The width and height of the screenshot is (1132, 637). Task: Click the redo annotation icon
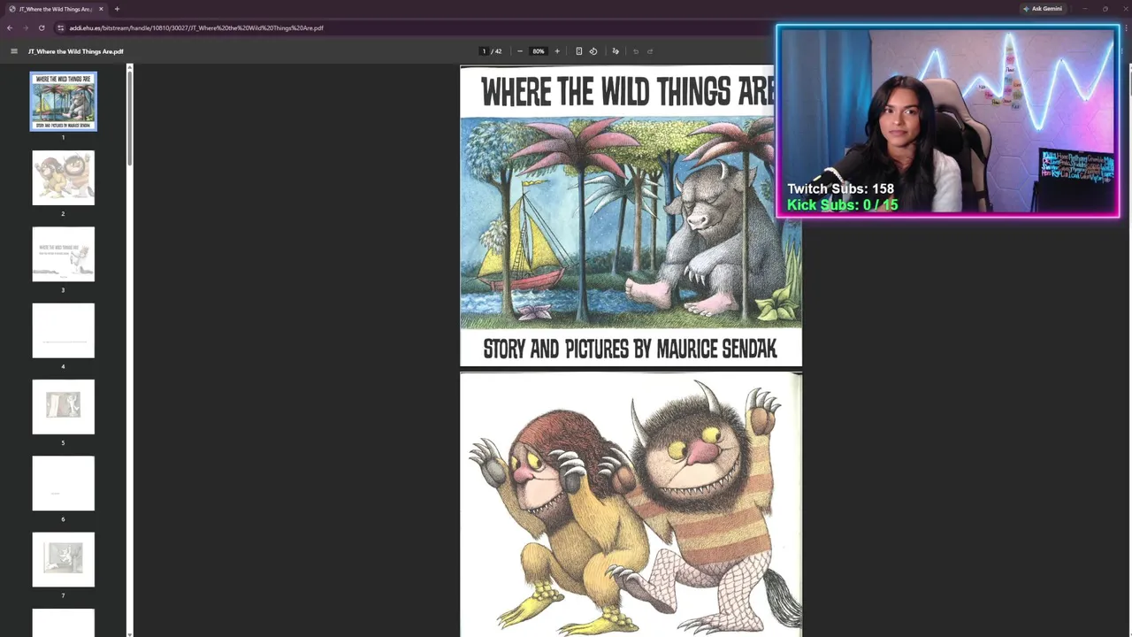(x=650, y=51)
